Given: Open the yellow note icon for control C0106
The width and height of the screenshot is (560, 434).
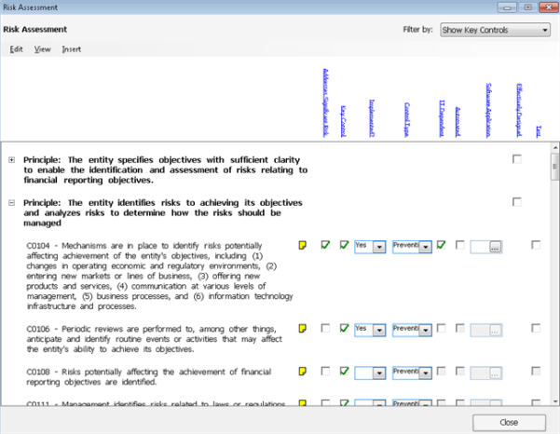Looking at the screenshot, I should coord(302,329).
